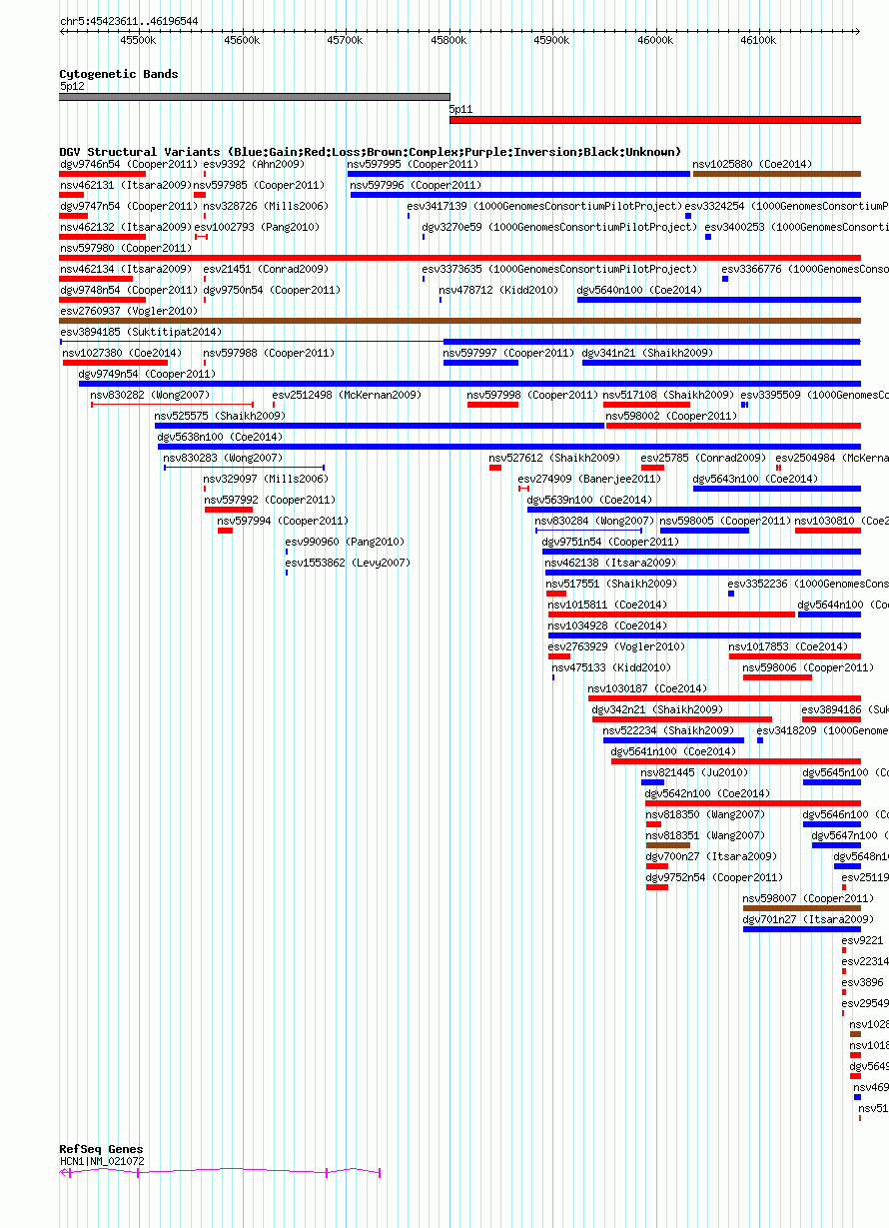
Task: Open variant label esv21451 (Conrad2009)
Action: (266, 269)
